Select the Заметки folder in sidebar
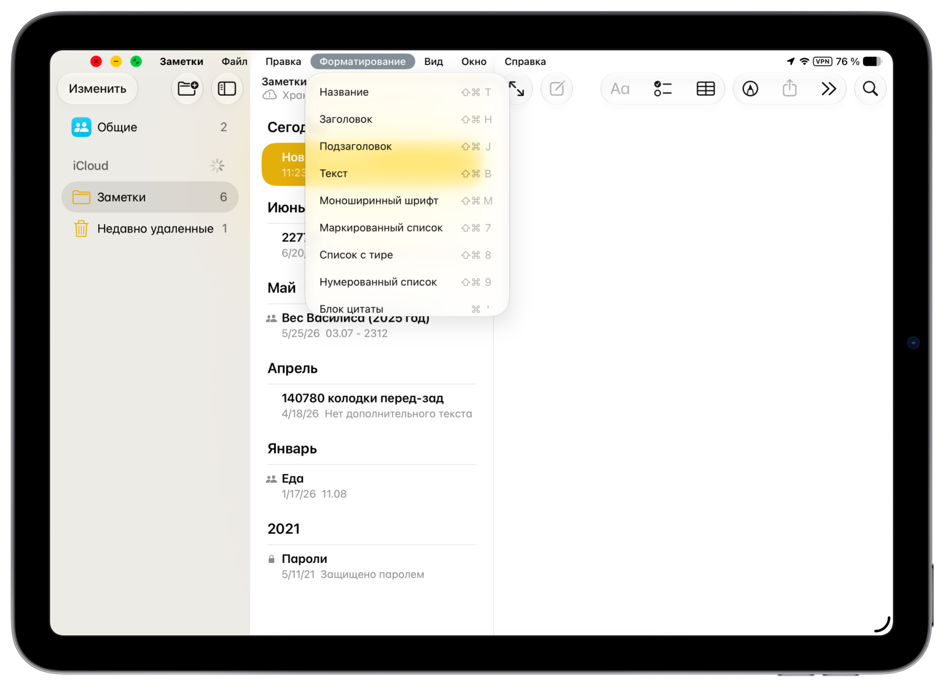Viewport: 943px width, 685px height. pyautogui.click(x=150, y=197)
